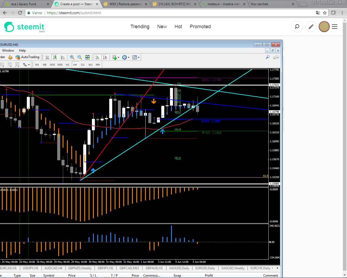Click the Chrome address bar URL
Image resolution: width=347 pixels, height=278 pixels.
74,13
